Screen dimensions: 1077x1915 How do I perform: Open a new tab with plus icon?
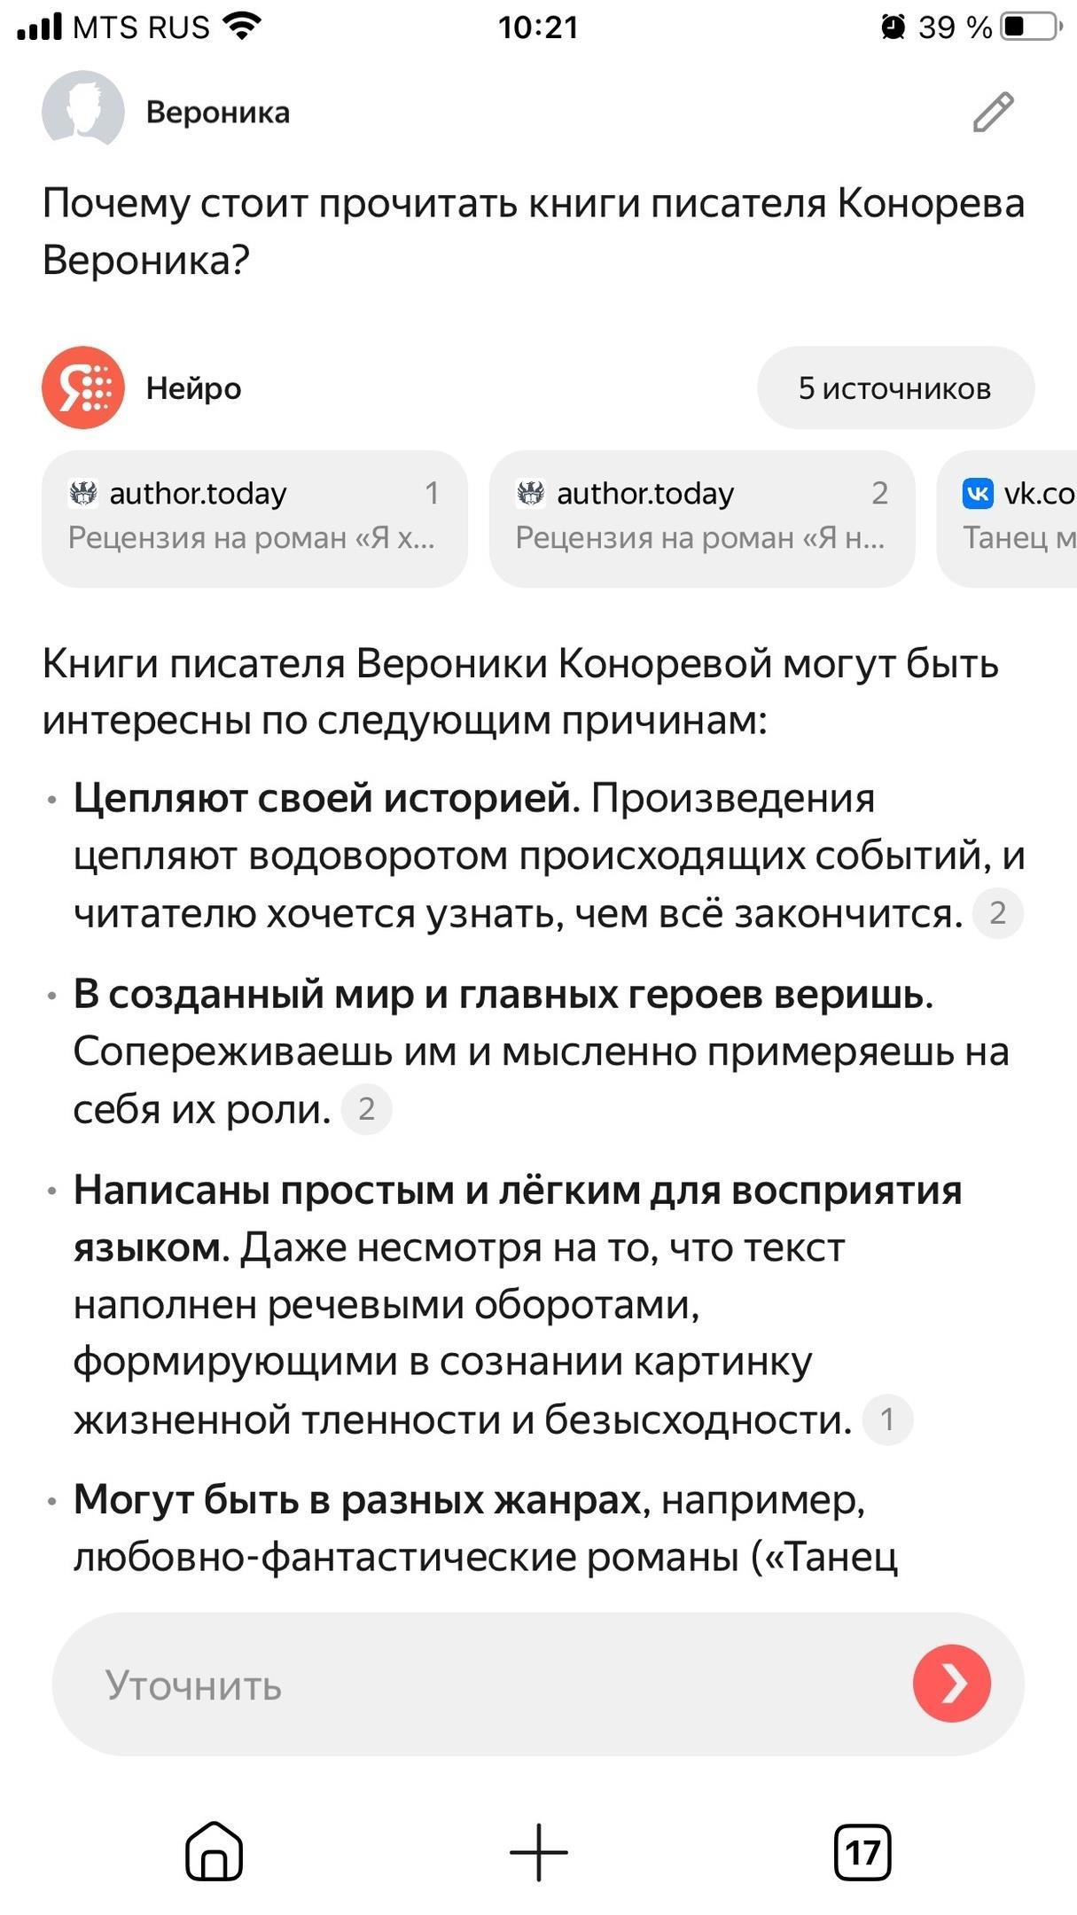(x=538, y=1851)
